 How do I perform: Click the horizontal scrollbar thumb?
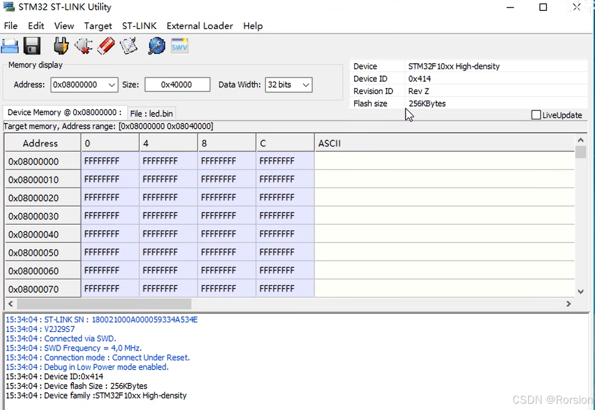coord(104,304)
